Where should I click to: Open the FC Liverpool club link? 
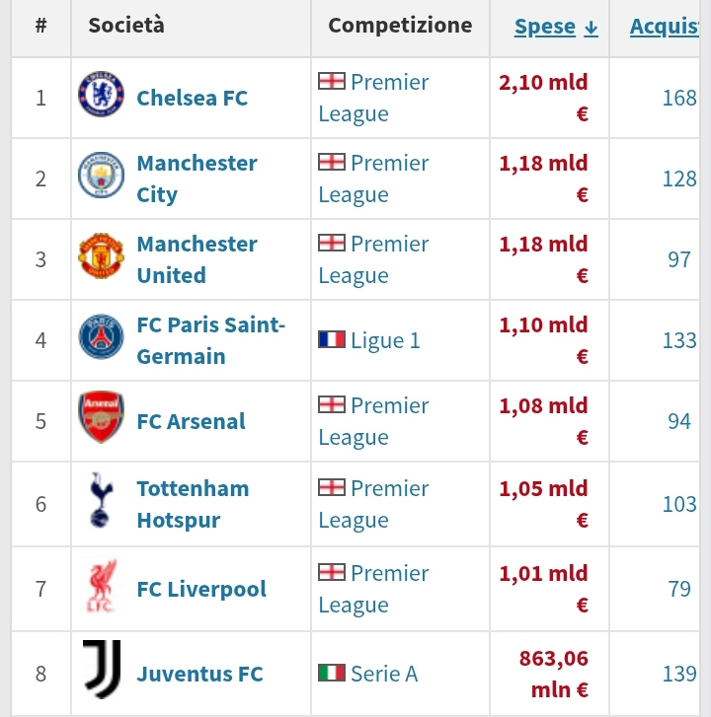(x=201, y=589)
